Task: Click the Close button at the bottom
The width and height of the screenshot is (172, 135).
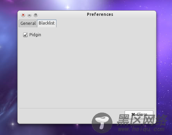Action: (139, 114)
